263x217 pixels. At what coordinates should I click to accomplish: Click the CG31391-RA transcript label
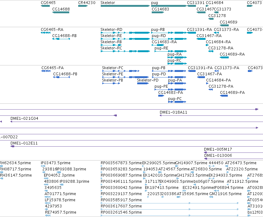pos(199,30)
